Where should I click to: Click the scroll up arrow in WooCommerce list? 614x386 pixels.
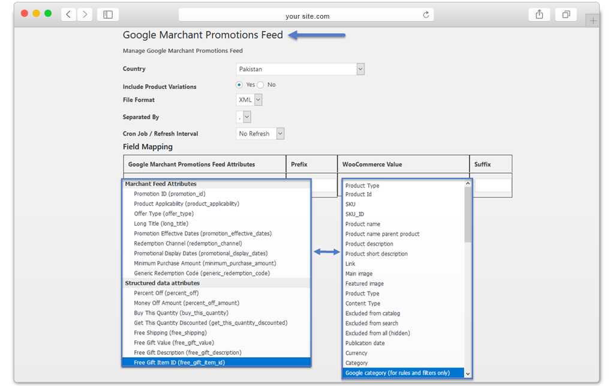468,184
